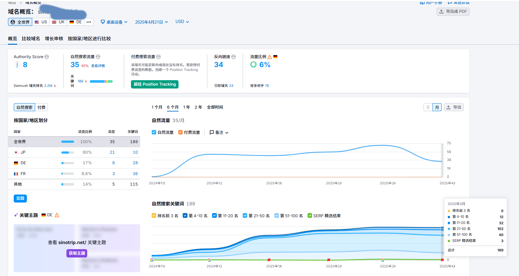Screen dimensions: 519x276
Task: Click the FR flag in country table
Action: pos(16,174)
